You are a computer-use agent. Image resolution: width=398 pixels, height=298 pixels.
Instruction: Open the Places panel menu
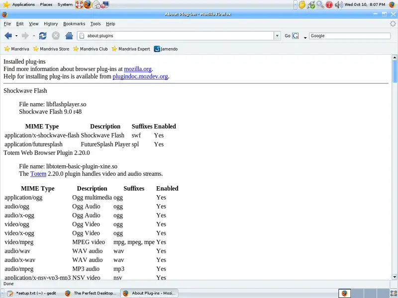(46, 4)
